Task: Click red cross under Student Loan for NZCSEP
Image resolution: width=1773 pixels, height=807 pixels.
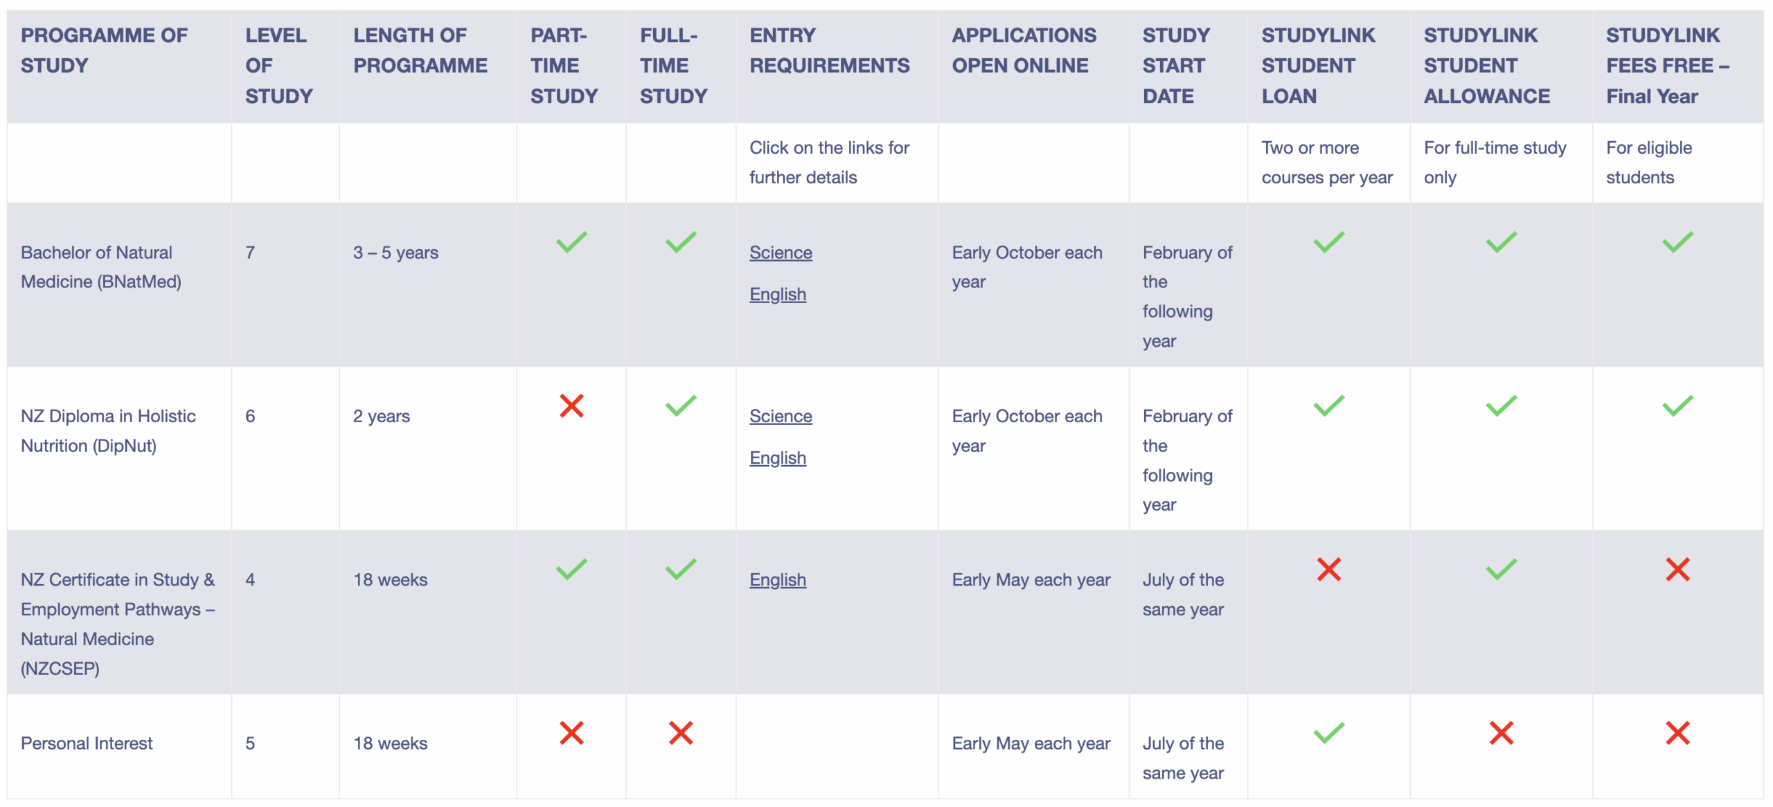Action: 1328,570
